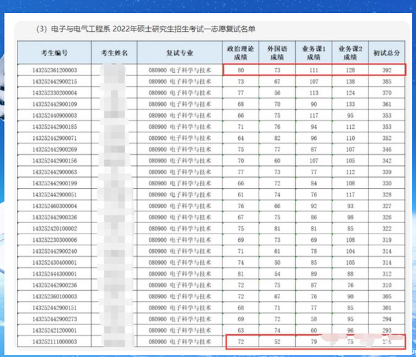Select candidate ID 143252360100003
Viewport: 416px width, 357px height.
pyautogui.click(x=55, y=297)
